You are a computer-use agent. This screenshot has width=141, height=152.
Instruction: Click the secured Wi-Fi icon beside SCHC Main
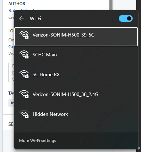click(x=24, y=55)
